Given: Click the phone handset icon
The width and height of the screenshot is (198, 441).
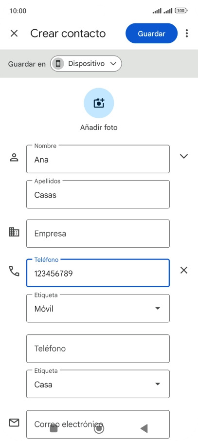Looking at the screenshot, I should (14, 271).
